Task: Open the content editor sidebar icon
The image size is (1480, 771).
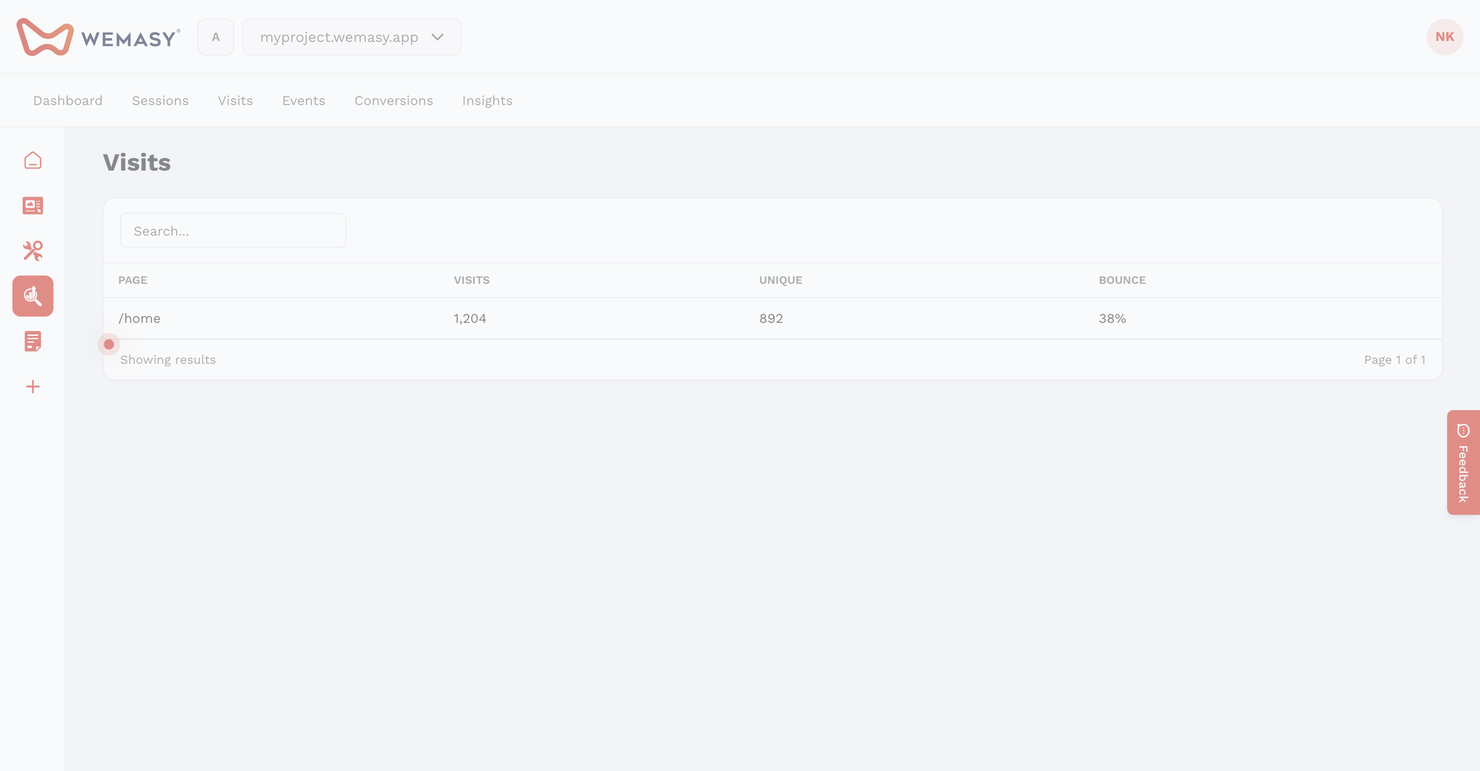Action: [x=33, y=206]
